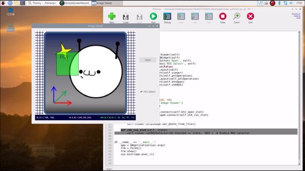Click the (R, G, B) color status text

[x=80, y=117]
